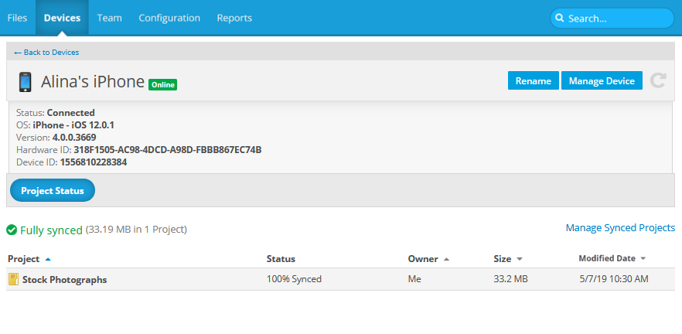The height and width of the screenshot is (334, 682).
Task: Click the green Online status badge
Action: [162, 84]
